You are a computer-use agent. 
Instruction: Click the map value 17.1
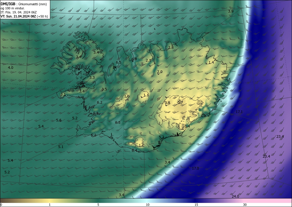(x=239, y=112)
